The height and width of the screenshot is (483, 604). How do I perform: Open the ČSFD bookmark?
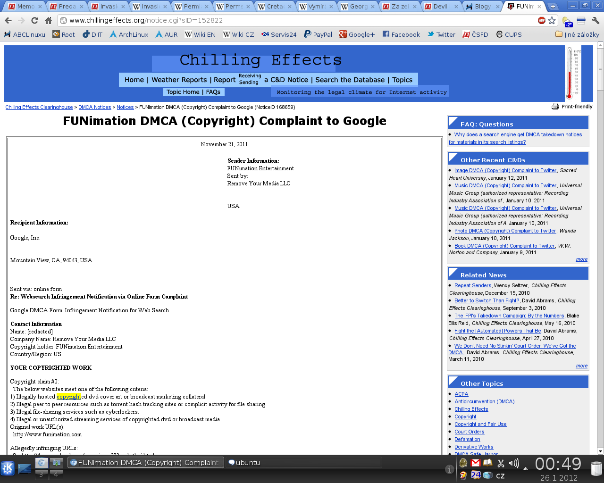[x=476, y=34]
